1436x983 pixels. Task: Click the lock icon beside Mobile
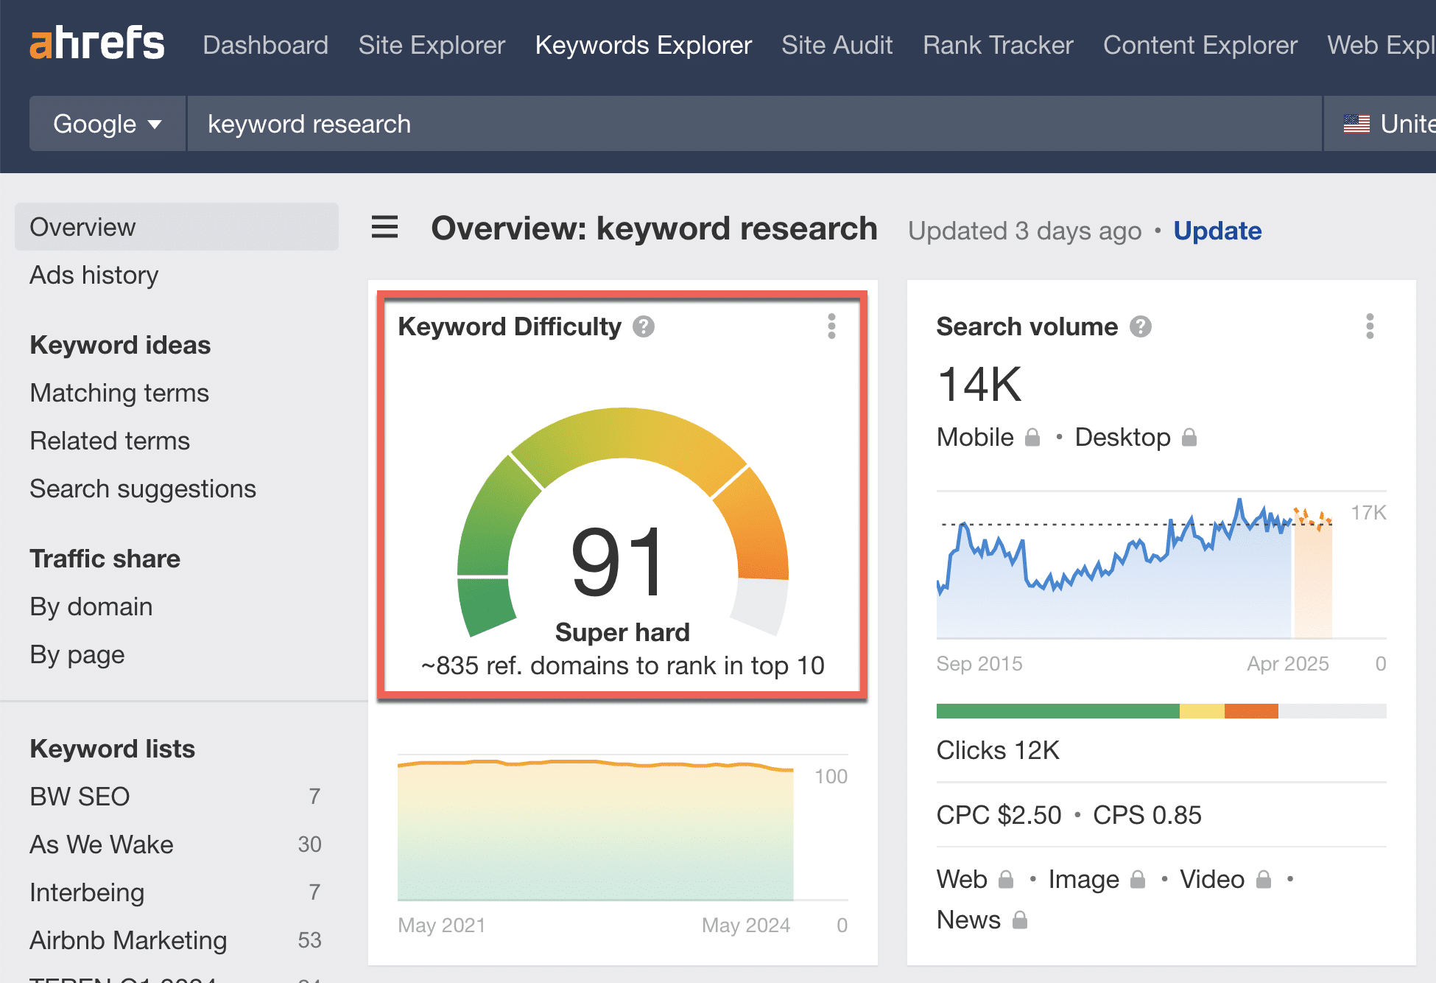[1032, 438]
